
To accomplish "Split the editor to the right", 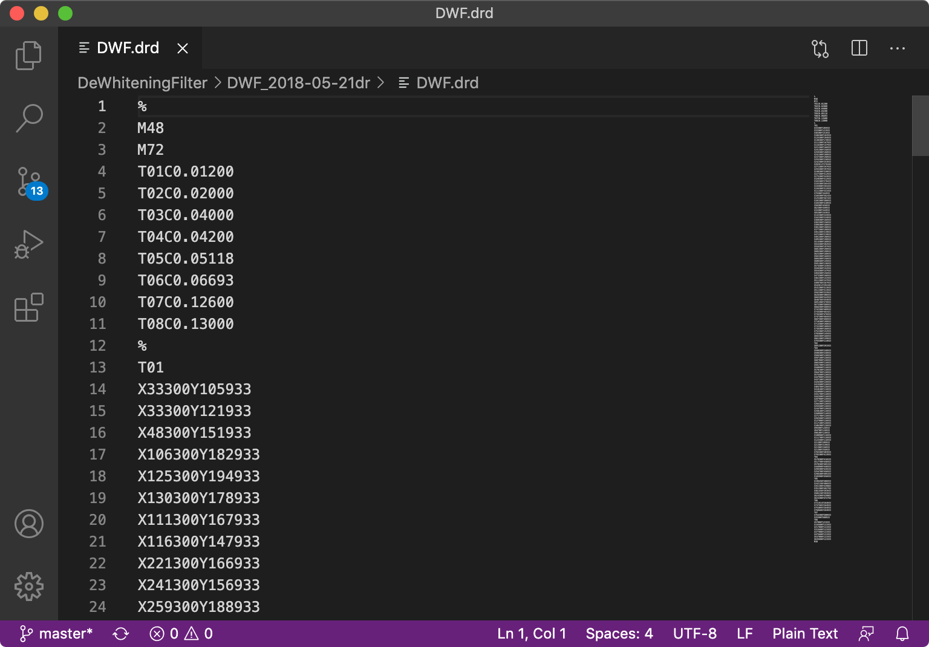I will pos(859,48).
